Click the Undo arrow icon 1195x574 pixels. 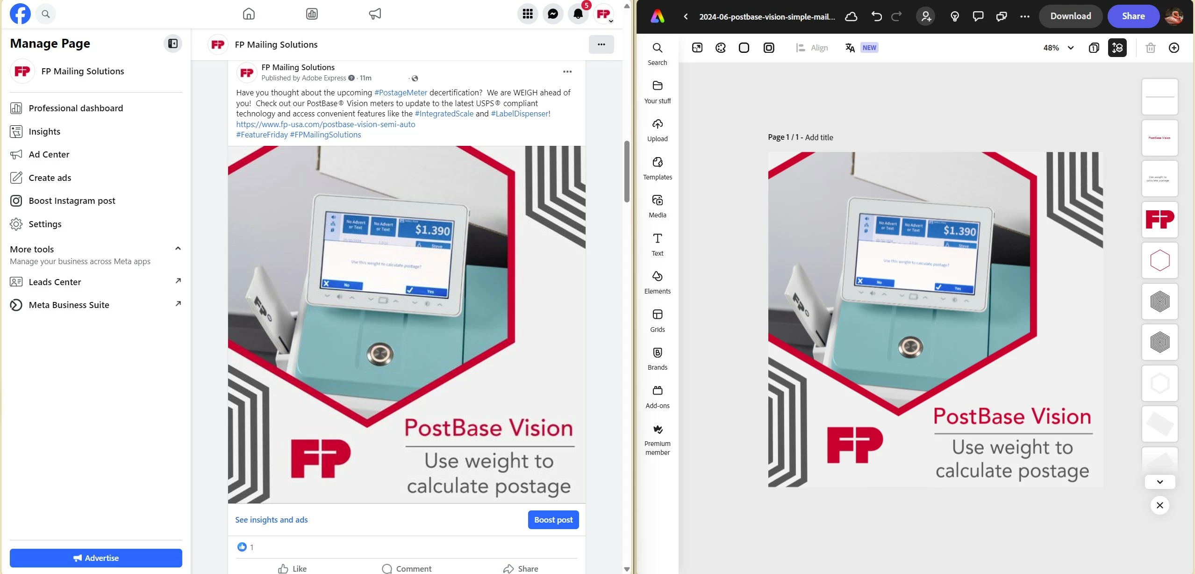tap(876, 16)
